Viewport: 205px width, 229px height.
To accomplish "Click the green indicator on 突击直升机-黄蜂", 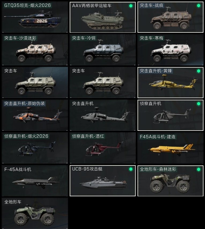I will pyautogui.click(x=198, y=71).
